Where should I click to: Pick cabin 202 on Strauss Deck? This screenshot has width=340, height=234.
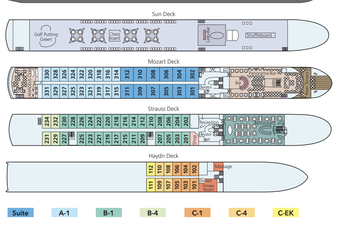click(x=186, y=121)
